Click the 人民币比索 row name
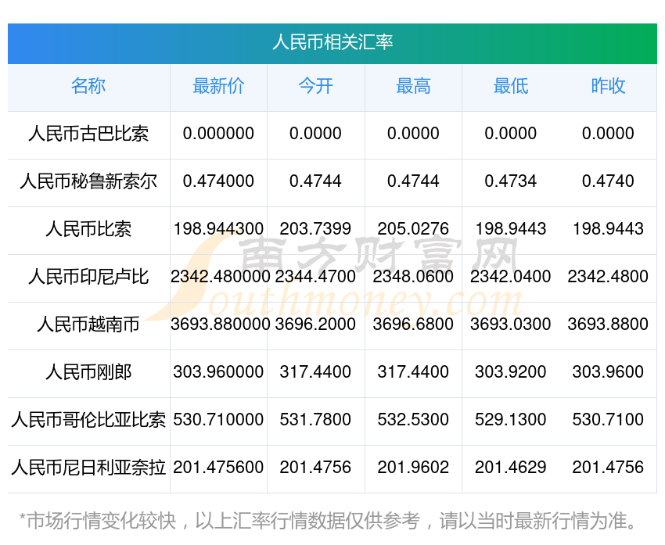Viewport: 665px width, 545px height. click(x=88, y=229)
